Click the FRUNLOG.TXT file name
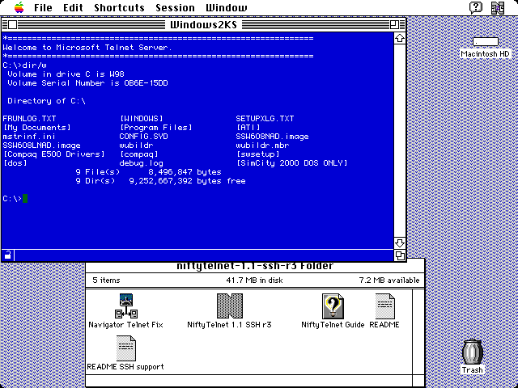 (x=29, y=119)
